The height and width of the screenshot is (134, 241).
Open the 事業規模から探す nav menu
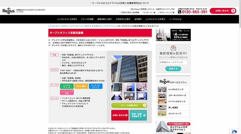pyautogui.click(x=105, y=19)
